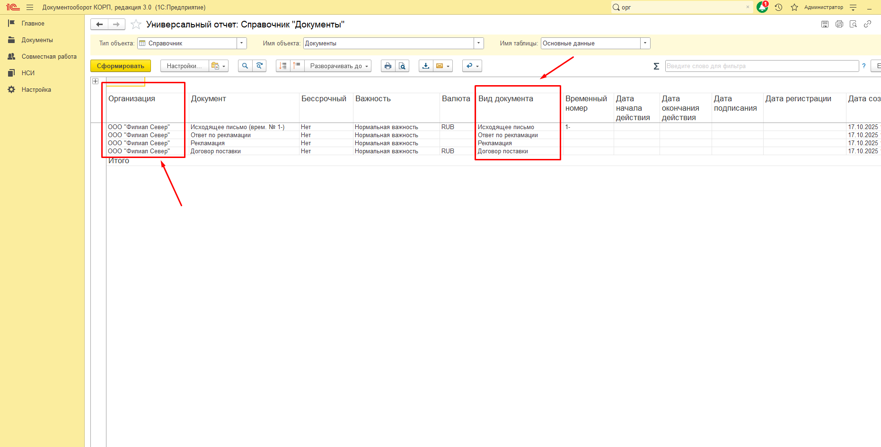Select the Дата подписания column header
Image resolution: width=881 pixels, height=447 pixels.
tap(737, 107)
